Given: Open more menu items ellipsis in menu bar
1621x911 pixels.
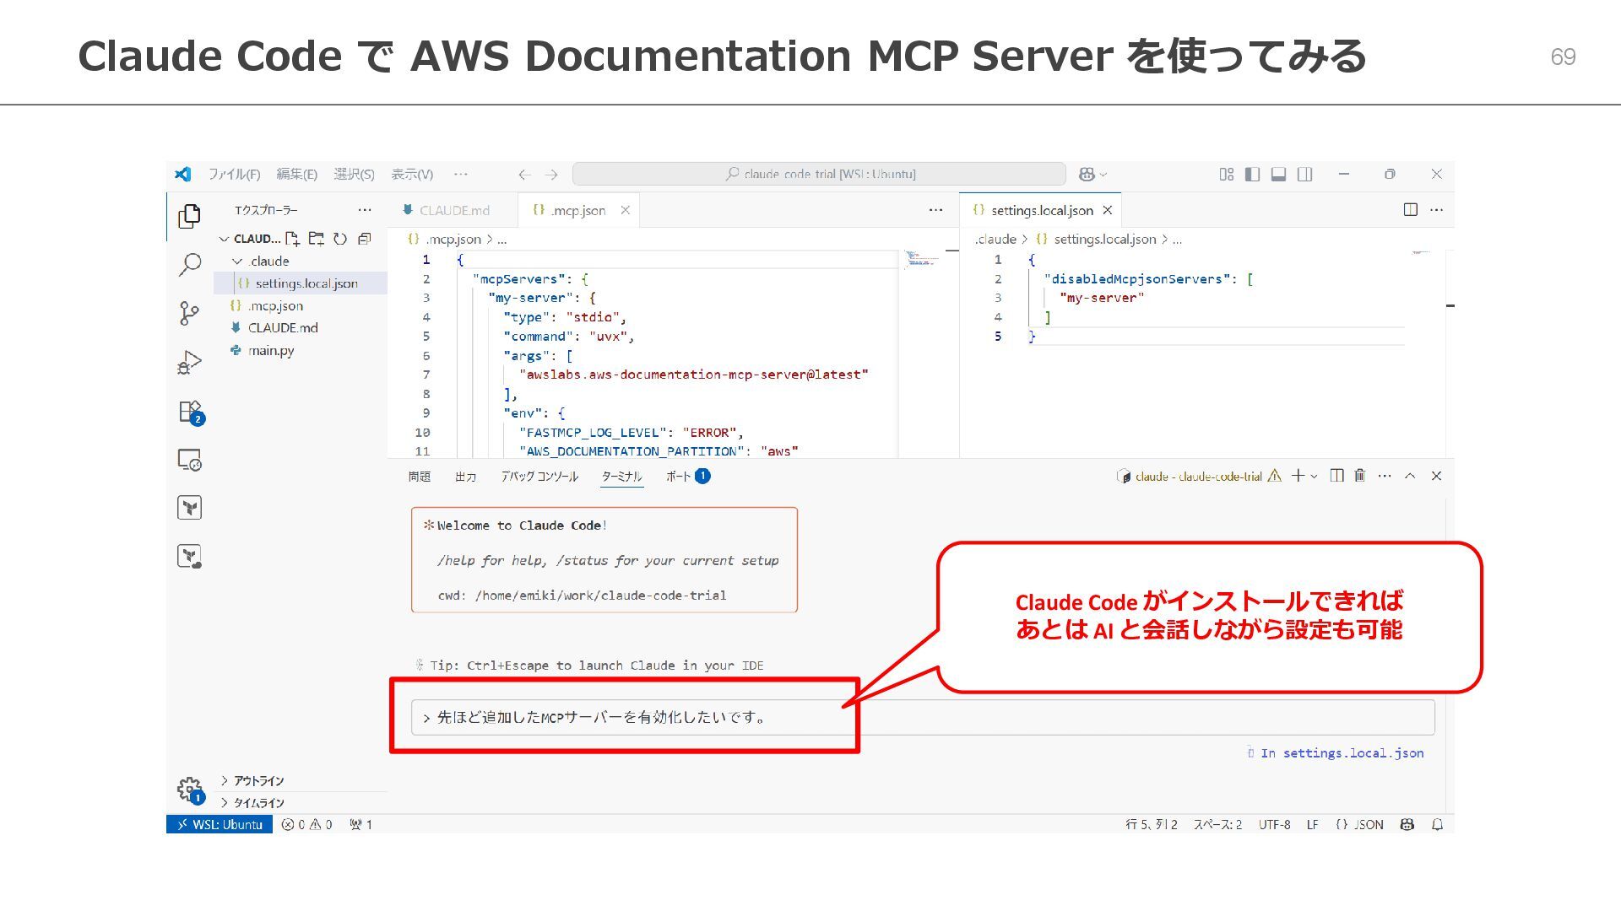Looking at the screenshot, I should click(x=460, y=174).
